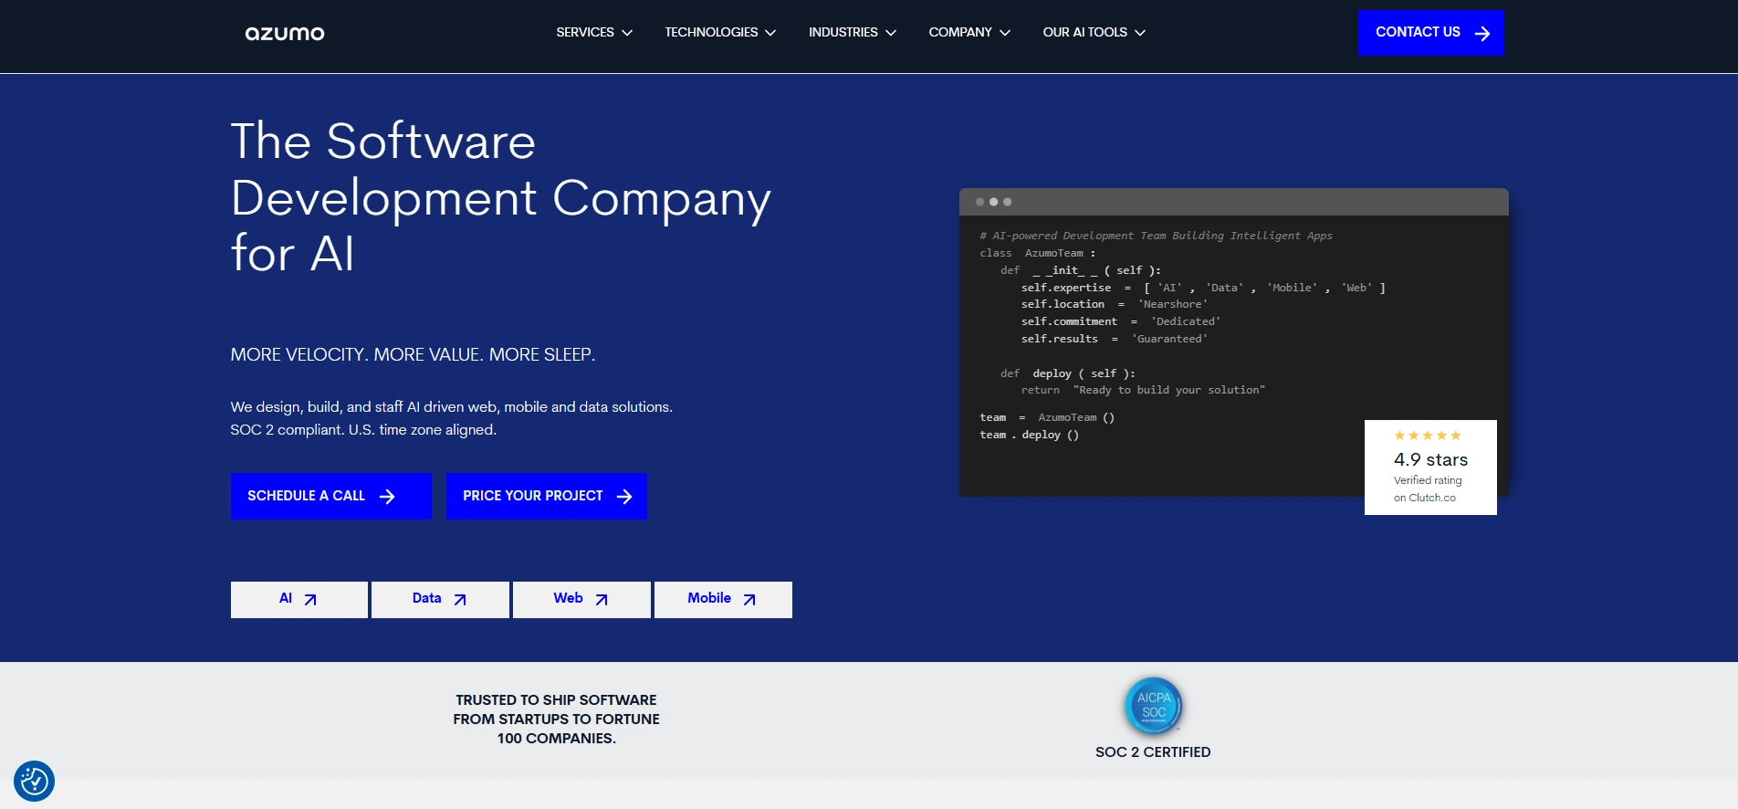Click the arrow icon on the AI tile
The height and width of the screenshot is (809, 1738).
point(310,600)
